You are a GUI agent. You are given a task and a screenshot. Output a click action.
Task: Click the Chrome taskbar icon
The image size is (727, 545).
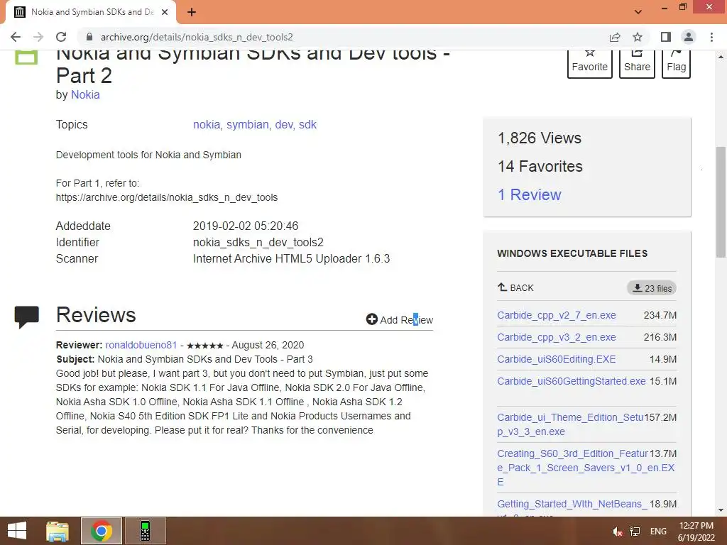pos(101,531)
